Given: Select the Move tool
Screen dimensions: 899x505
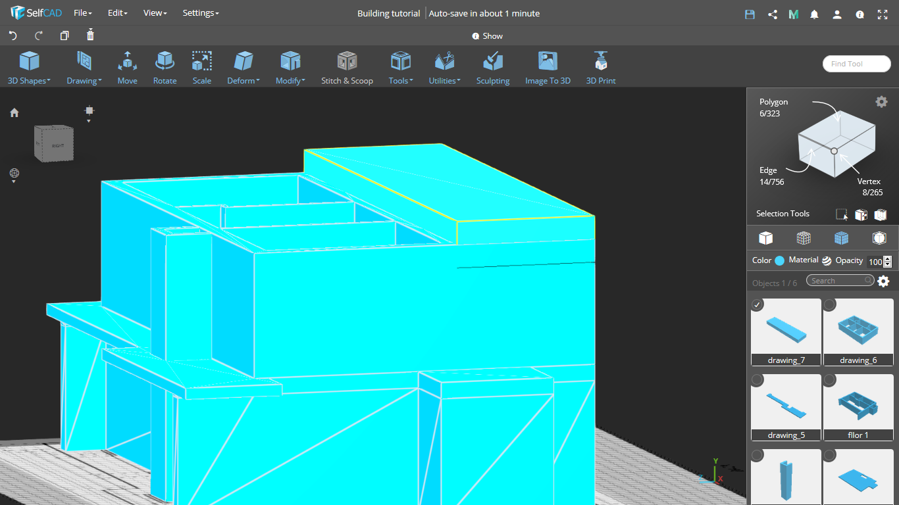Looking at the screenshot, I should click(x=128, y=68).
